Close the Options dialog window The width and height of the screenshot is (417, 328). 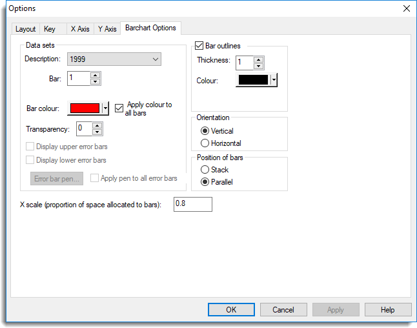[x=406, y=8]
